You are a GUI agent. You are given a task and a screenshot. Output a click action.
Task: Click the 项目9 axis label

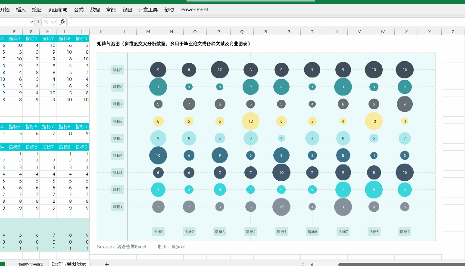(x=118, y=70)
